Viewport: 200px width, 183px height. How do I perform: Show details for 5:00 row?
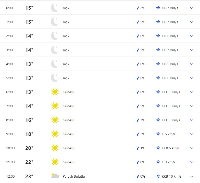(x=192, y=78)
